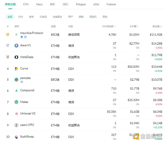Click the Curve logo icon
Image resolution: width=165 pixels, height=142 pixels.
16,69
